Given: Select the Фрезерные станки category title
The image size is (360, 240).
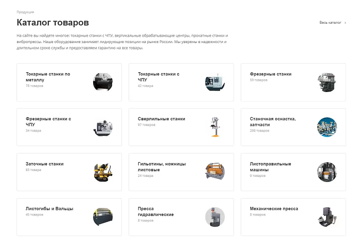Looking at the screenshot, I should 270,74.
